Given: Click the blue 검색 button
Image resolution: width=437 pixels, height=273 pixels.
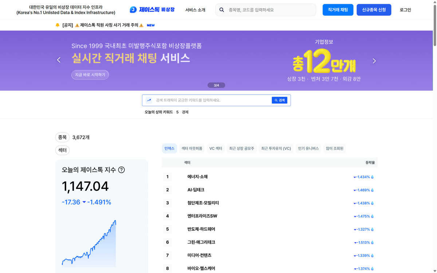Looking at the screenshot, I should 279,100.
